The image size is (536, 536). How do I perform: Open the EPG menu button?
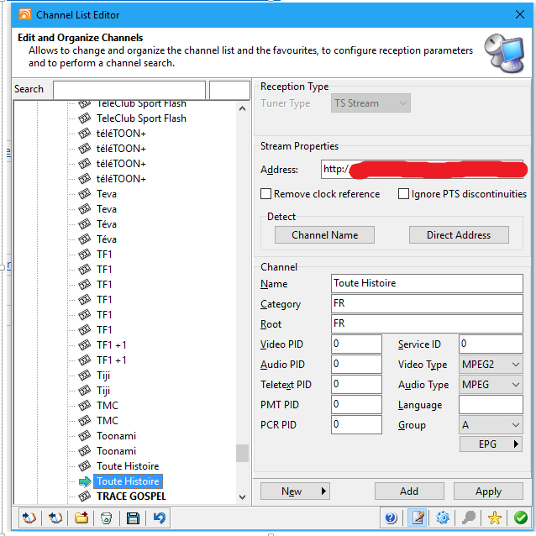tap(491, 444)
